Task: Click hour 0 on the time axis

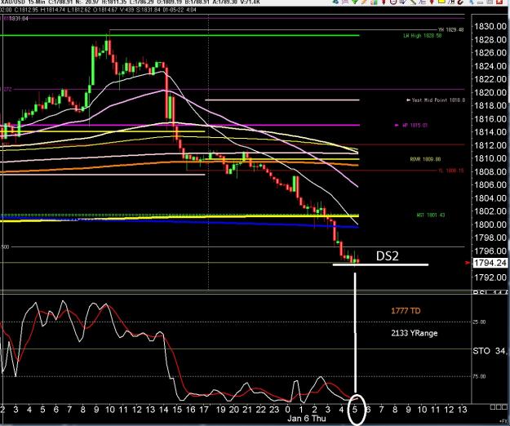Action: point(287,409)
